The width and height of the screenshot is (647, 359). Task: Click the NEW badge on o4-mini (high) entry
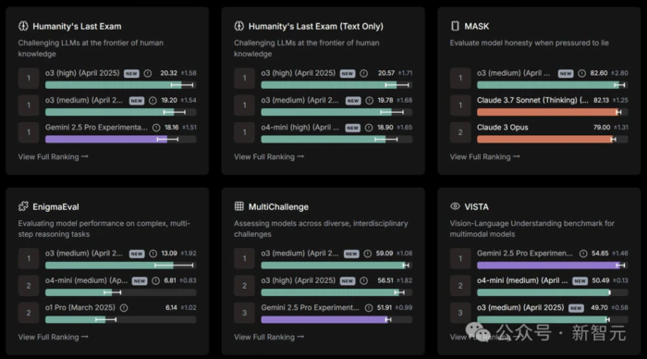pyautogui.click(x=352, y=128)
